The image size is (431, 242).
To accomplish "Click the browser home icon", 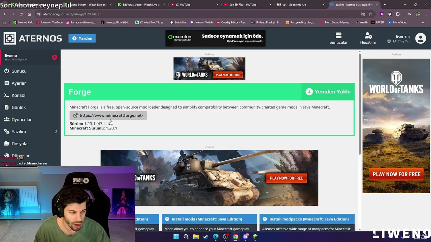I will [x=29, y=14].
